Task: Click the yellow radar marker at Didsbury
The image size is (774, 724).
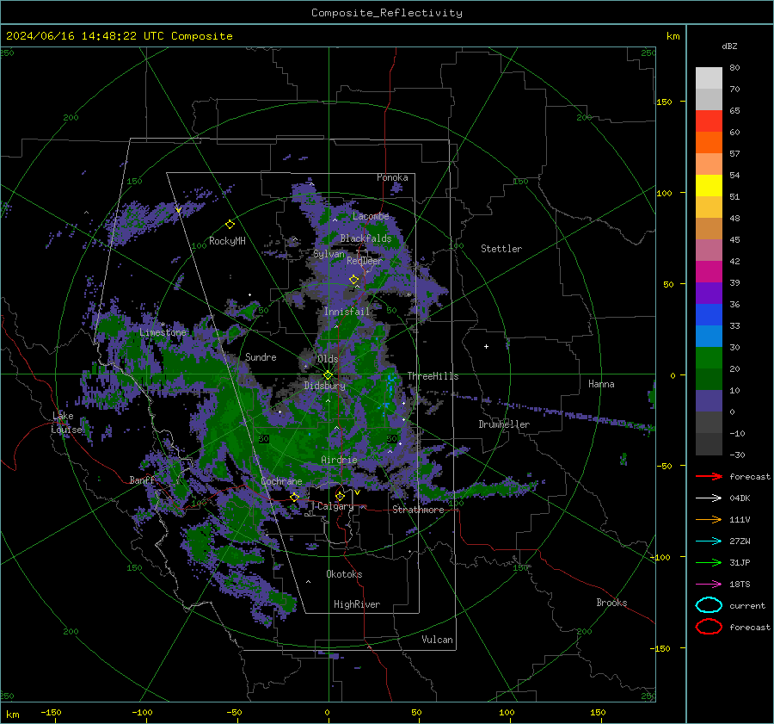Action: click(x=328, y=375)
